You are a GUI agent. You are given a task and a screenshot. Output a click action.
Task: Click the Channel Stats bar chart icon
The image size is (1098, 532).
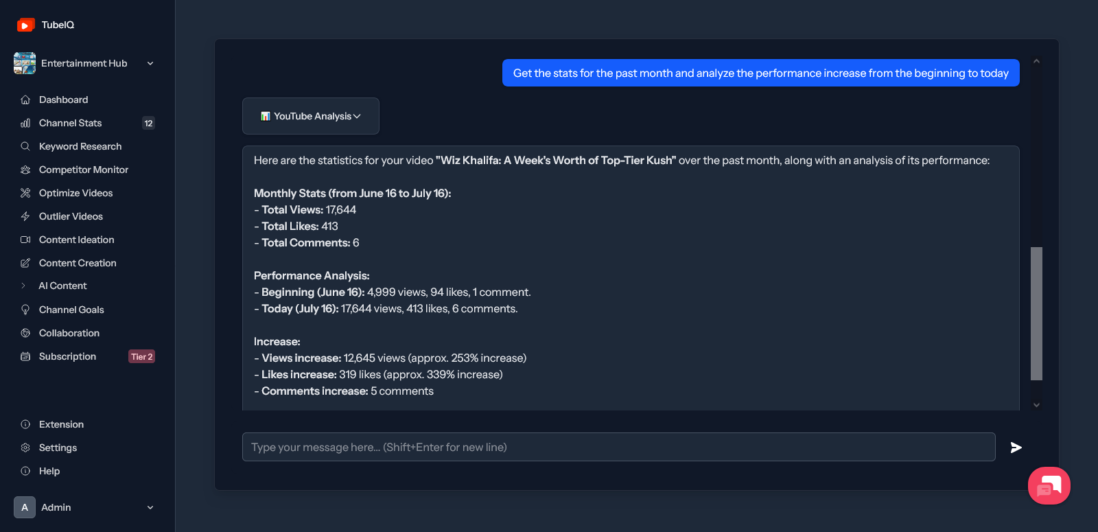click(25, 123)
